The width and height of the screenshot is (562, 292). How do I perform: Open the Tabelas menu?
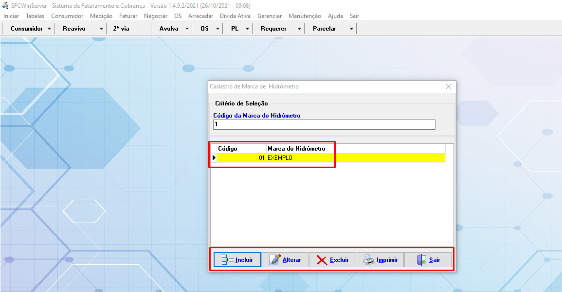pyautogui.click(x=35, y=16)
